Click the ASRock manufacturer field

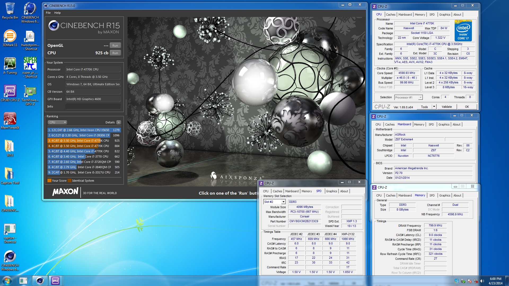click(433, 135)
